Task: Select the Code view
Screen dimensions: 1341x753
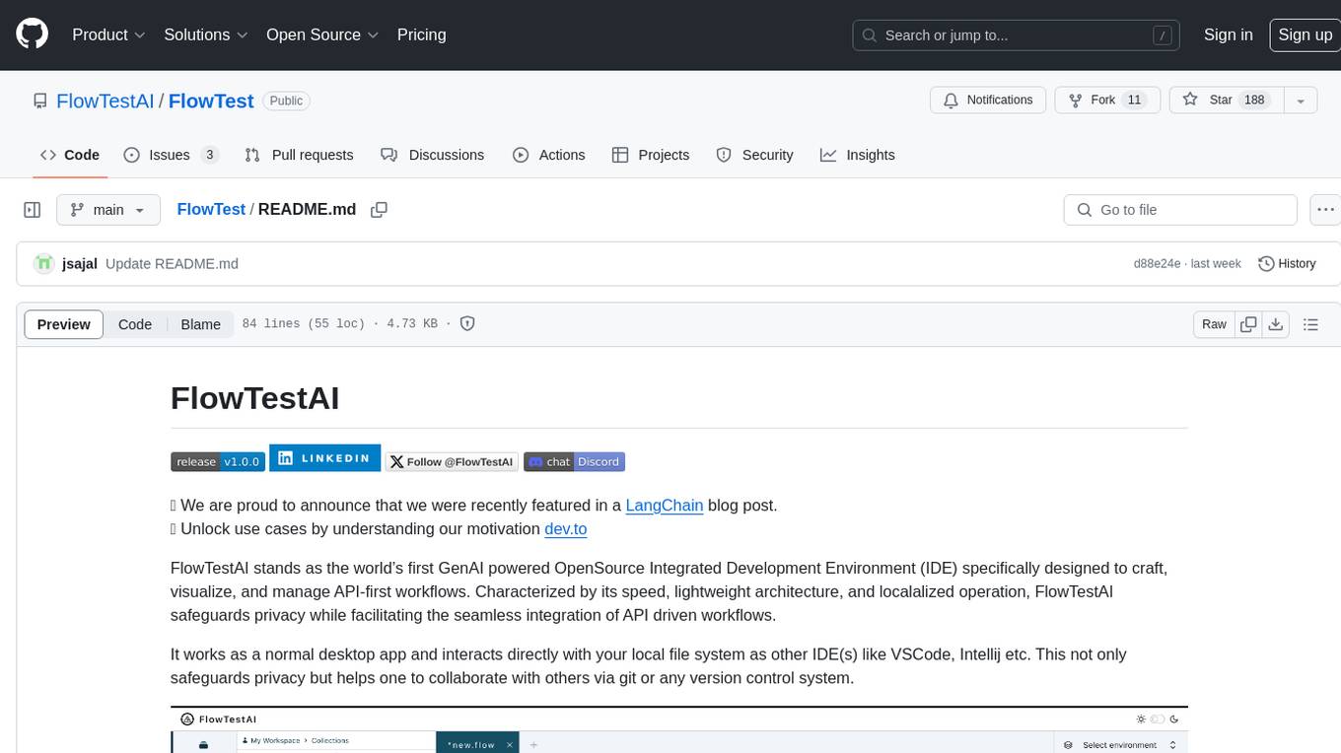Action: pyautogui.click(x=135, y=324)
